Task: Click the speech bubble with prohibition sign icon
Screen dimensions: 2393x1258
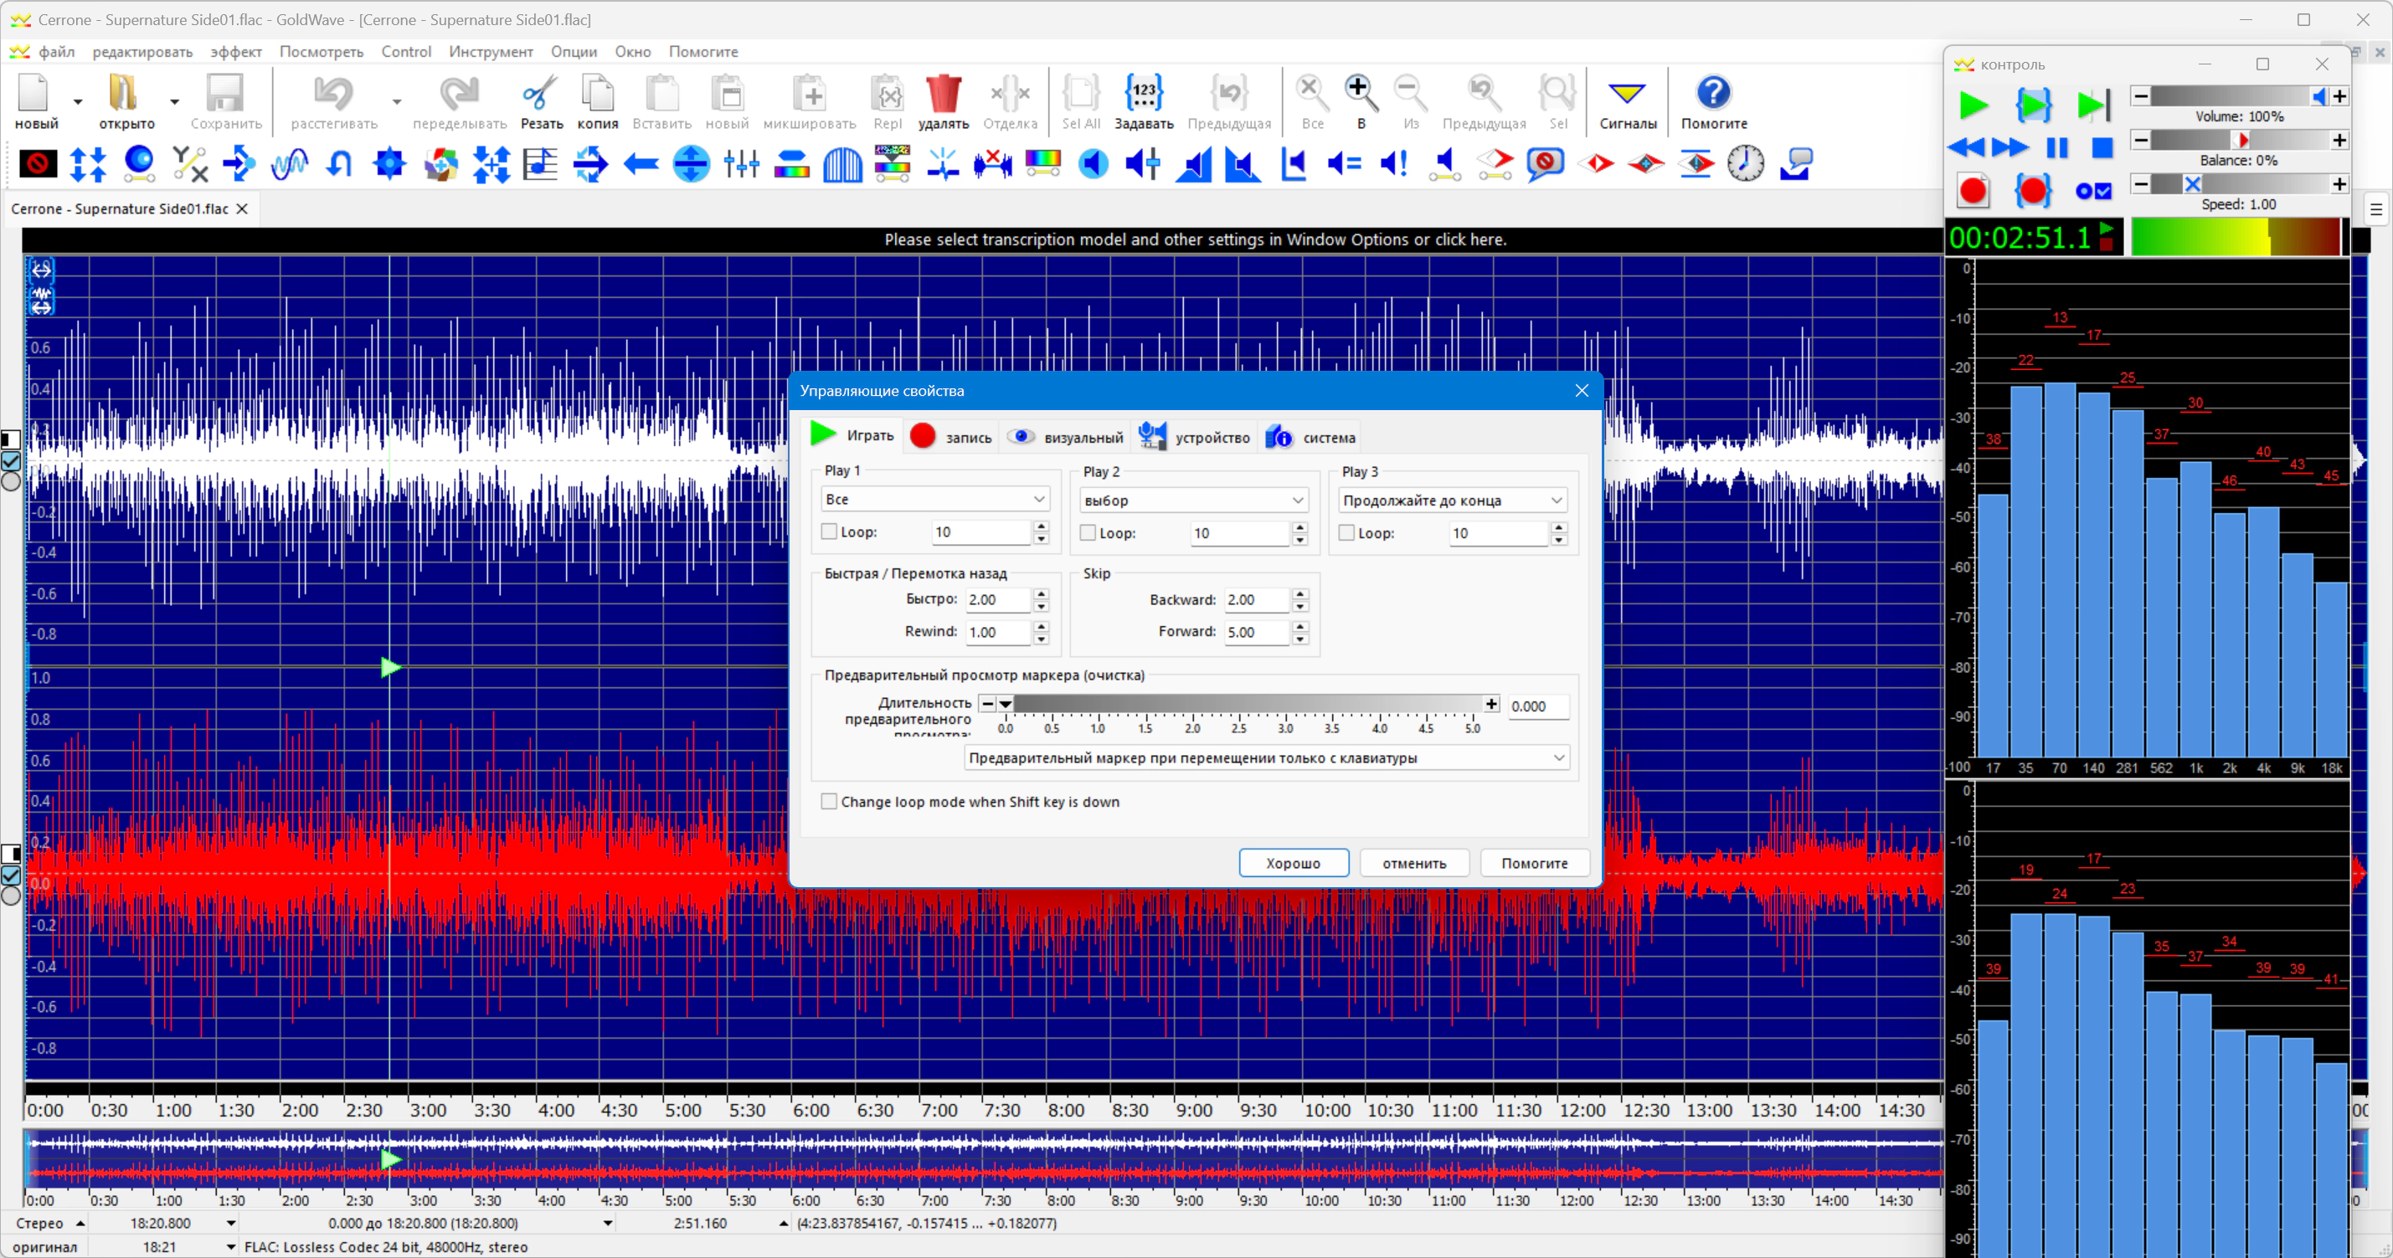Action: (x=1545, y=164)
